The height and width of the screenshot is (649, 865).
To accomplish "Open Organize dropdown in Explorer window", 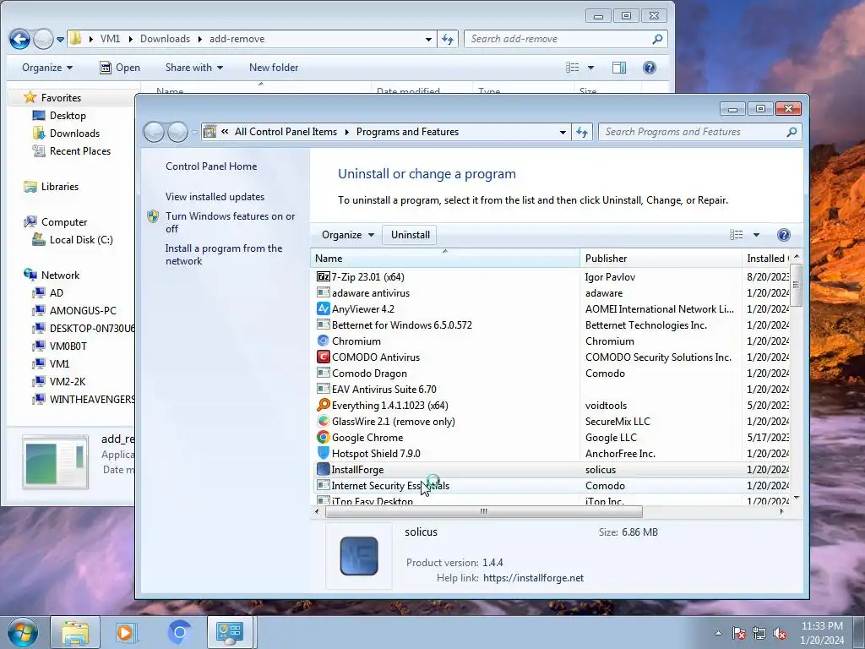I will [47, 68].
